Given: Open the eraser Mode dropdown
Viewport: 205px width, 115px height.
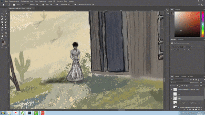Looking at the screenshot, I should pos(25,5).
